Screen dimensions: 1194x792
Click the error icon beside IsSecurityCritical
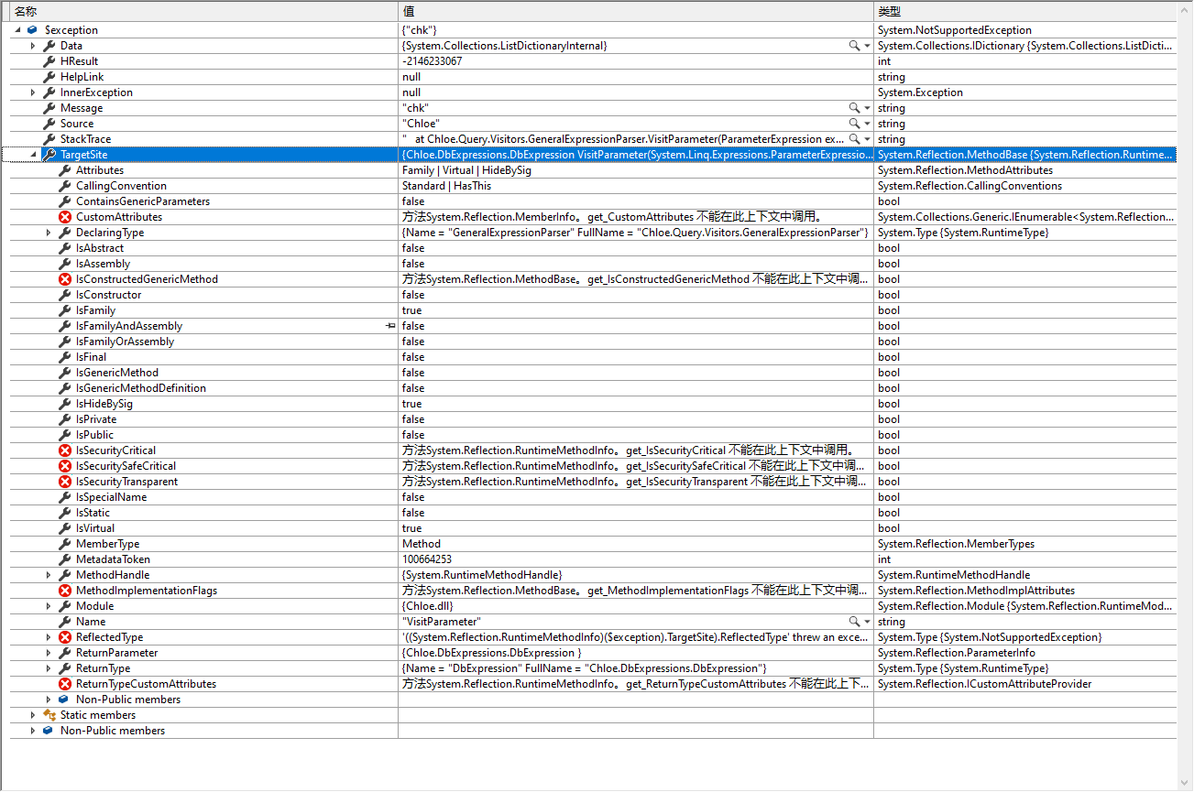(63, 450)
